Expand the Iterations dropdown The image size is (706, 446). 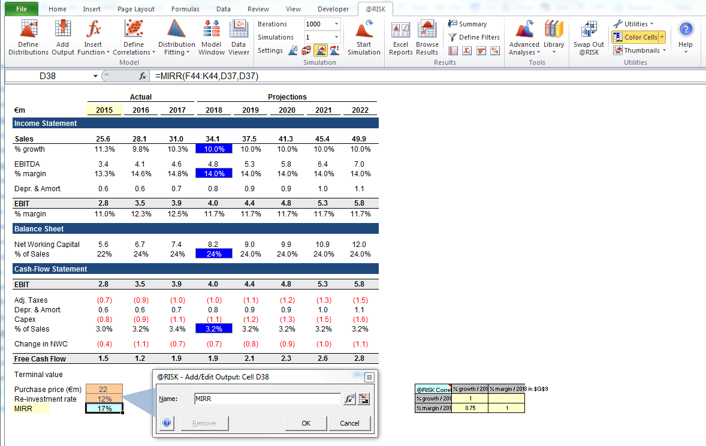[x=336, y=24]
